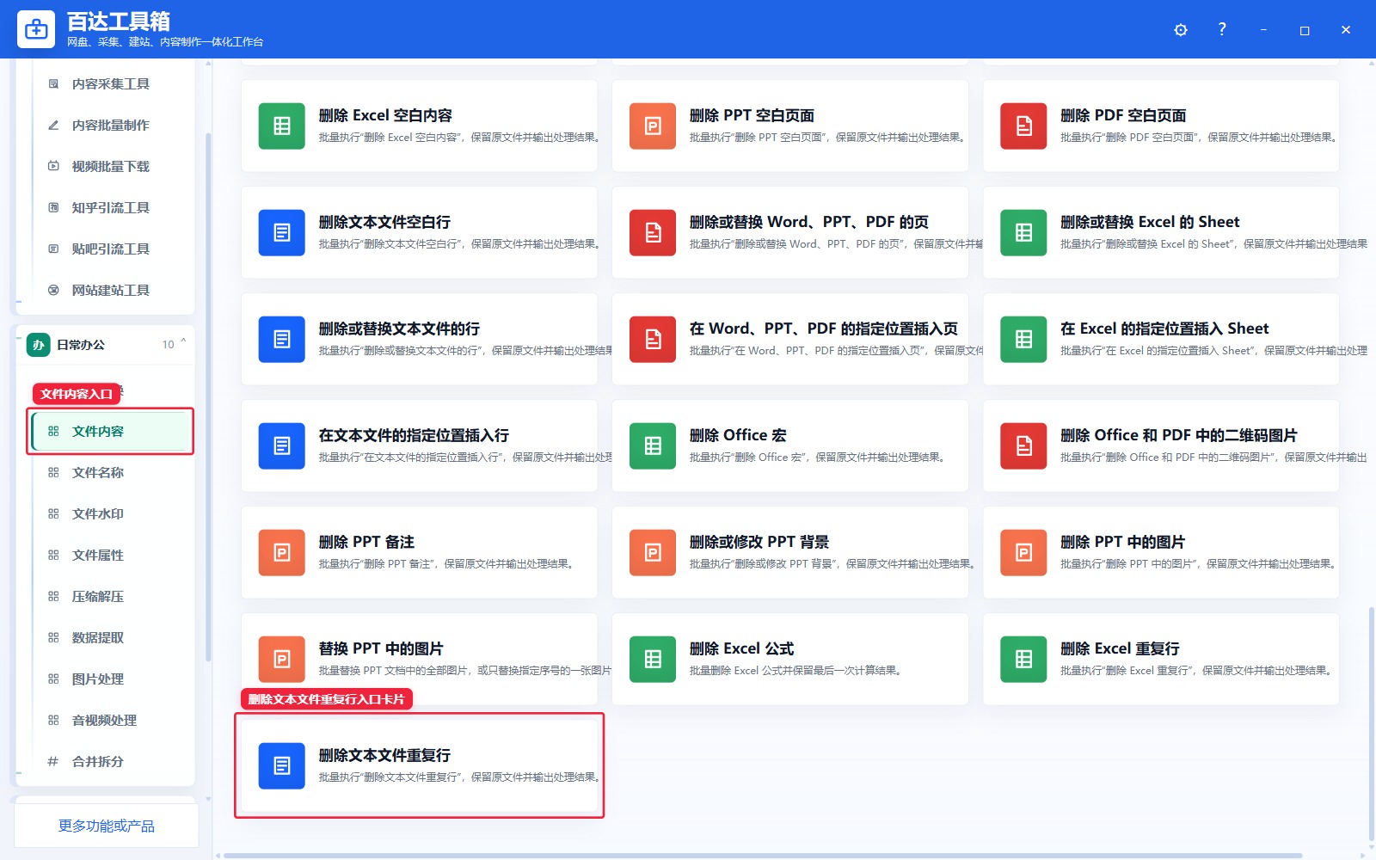Click the green icon for 删除 Office 宏
This screenshot has width=1376, height=860.
[x=653, y=446]
